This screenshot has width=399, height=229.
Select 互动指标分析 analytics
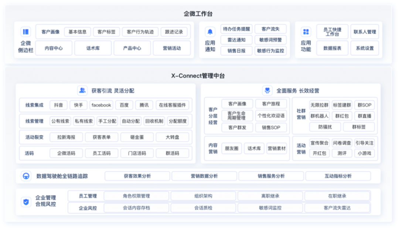click(338, 176)
